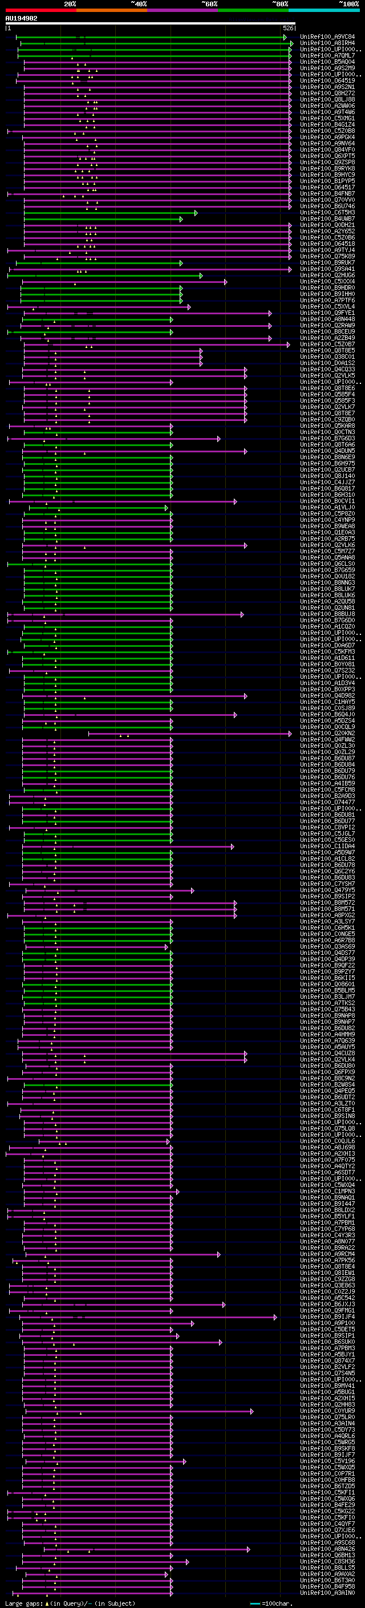Open hit UniRef100_Q9SA41

pyautogui.click(x=327, y=269)
